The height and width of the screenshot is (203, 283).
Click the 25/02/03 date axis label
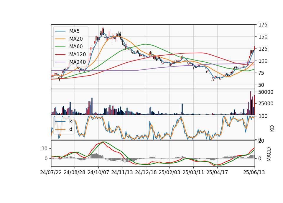(x=170, y=172)
